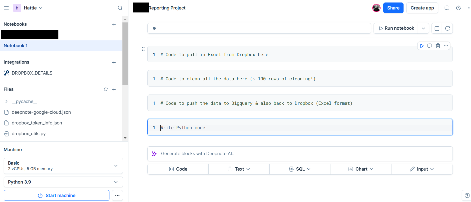Screen dimensions: 471x202
Task: Open the schedule calendar icon
Action: click(437, 28)
